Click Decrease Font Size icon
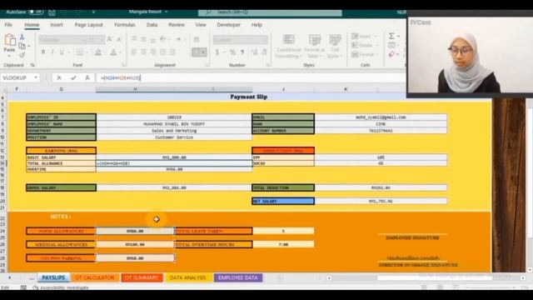 [119, 40]
